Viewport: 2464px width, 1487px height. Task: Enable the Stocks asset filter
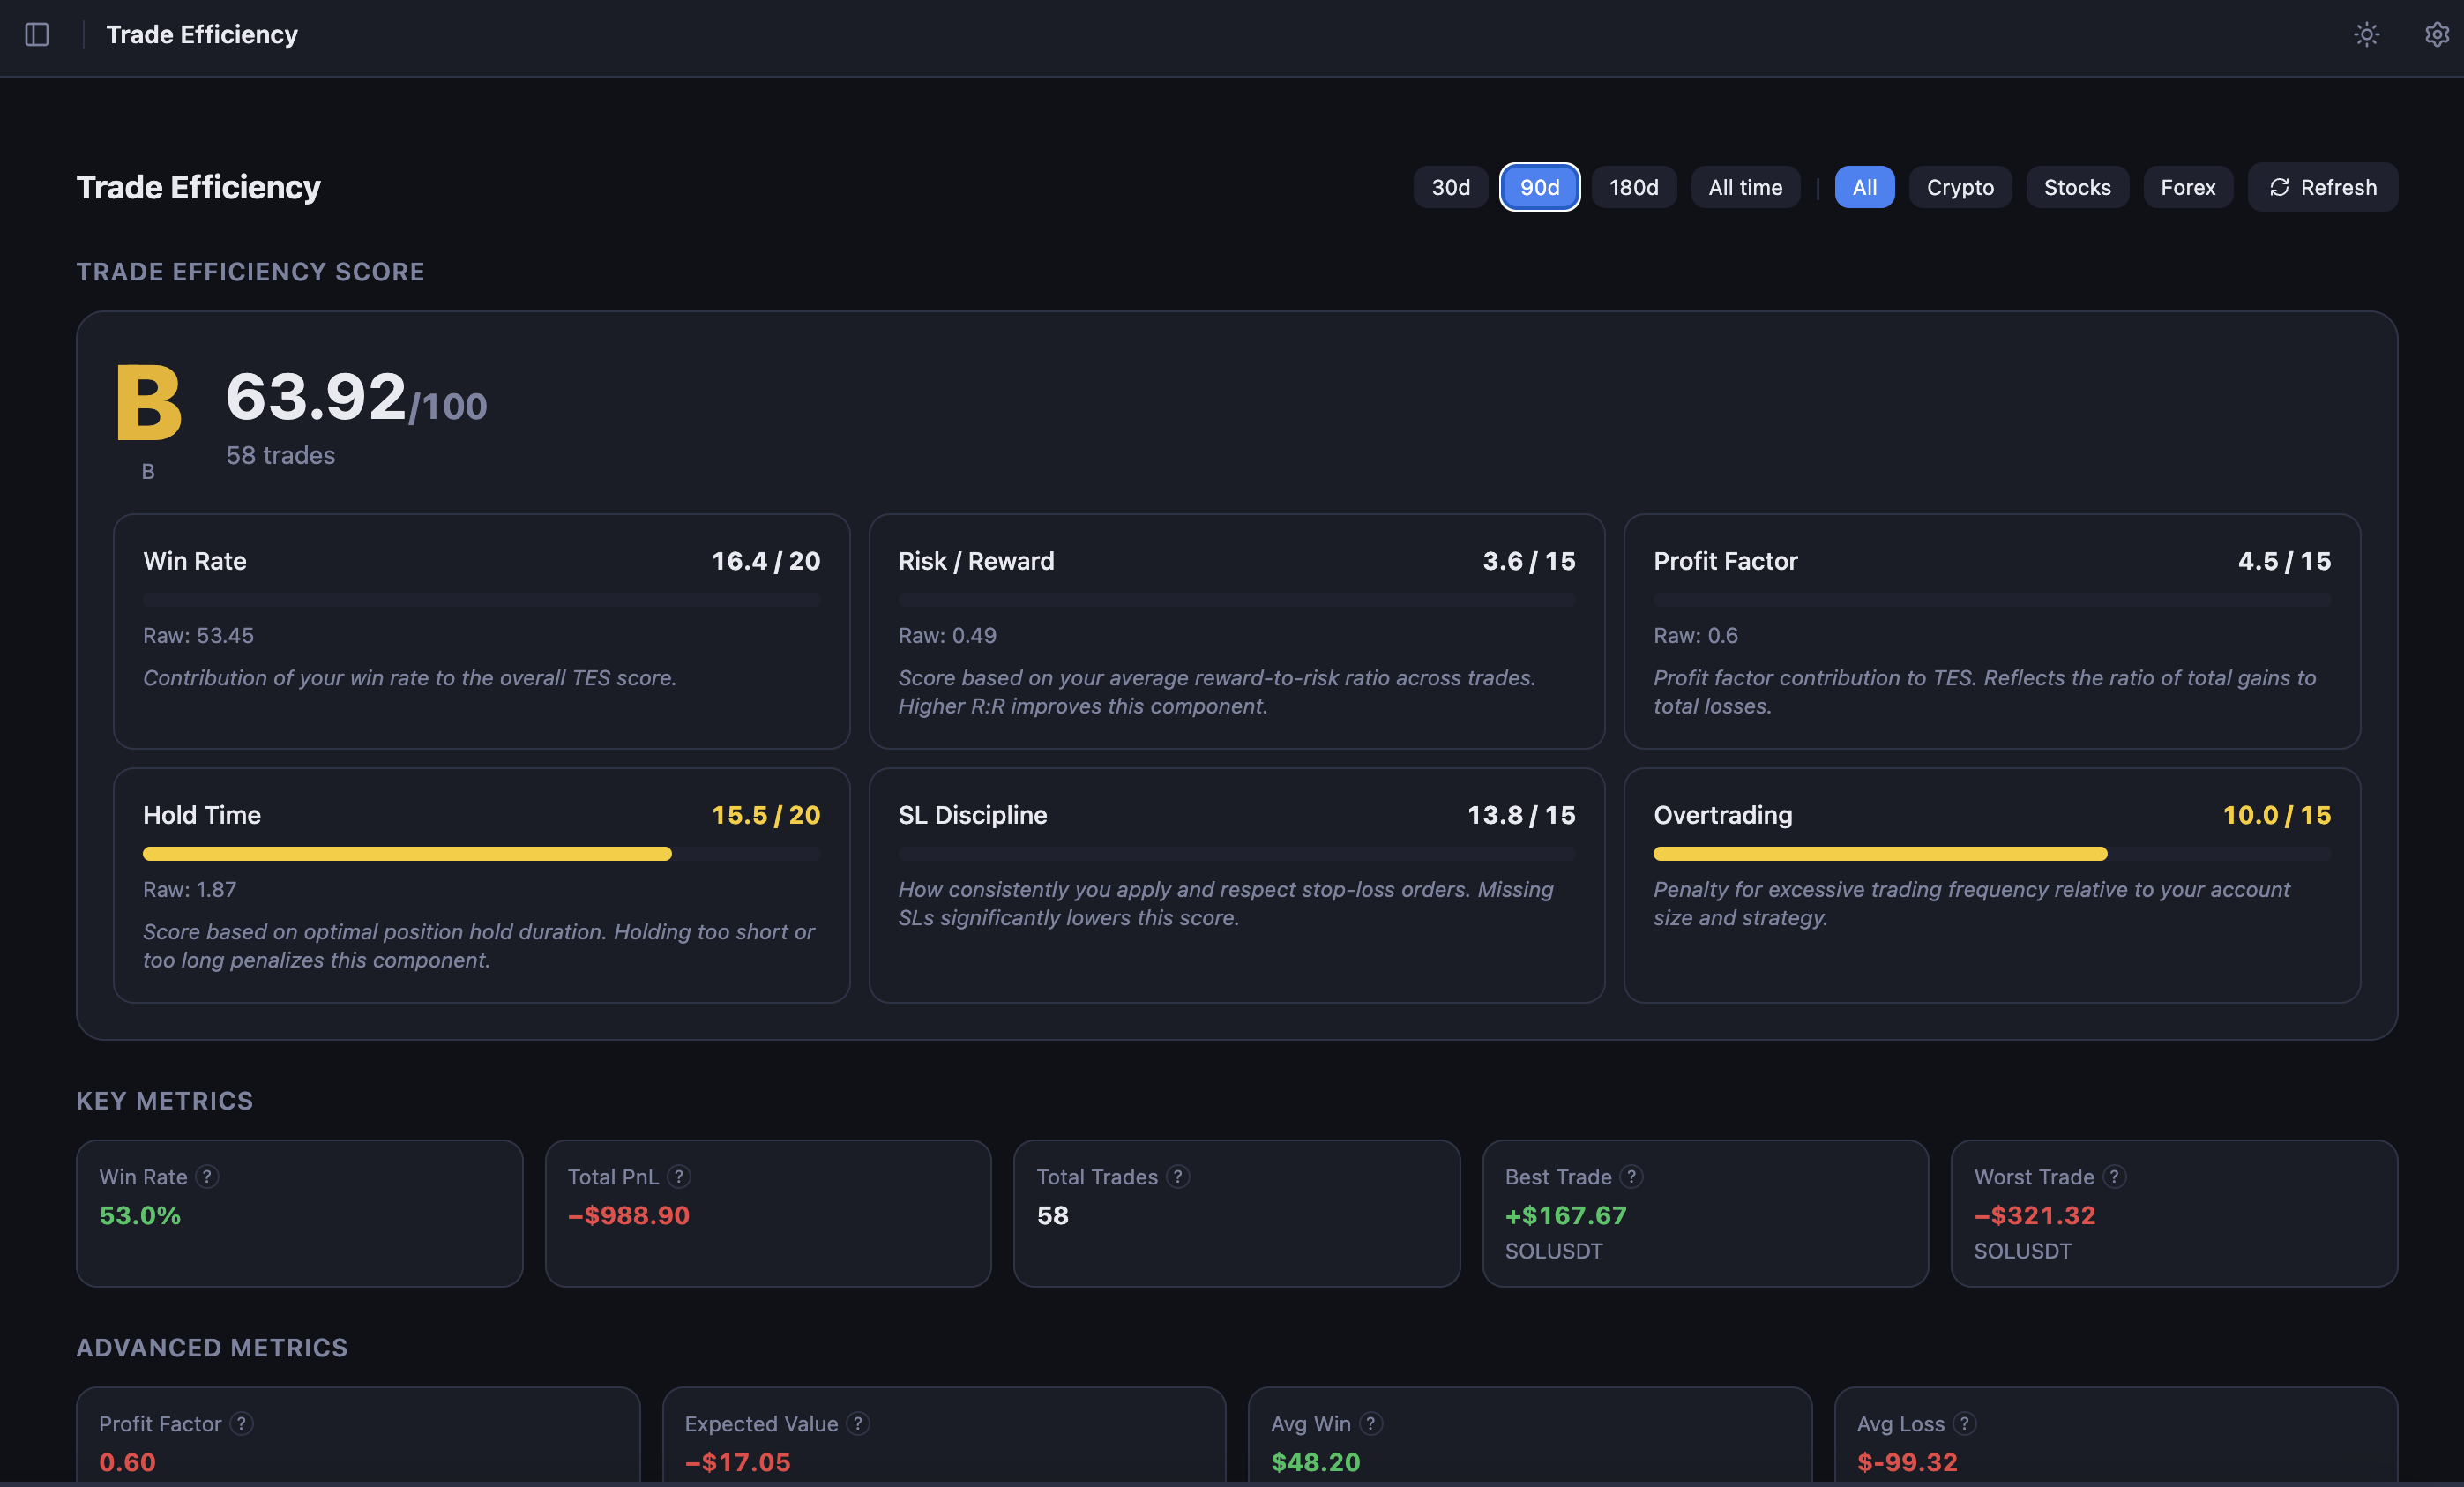click(x=2076, y=187)
